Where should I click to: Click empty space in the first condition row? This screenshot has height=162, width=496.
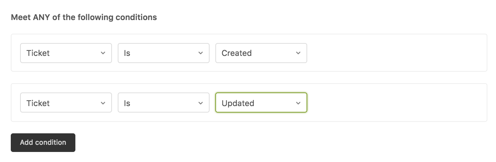tap(395, 53)
